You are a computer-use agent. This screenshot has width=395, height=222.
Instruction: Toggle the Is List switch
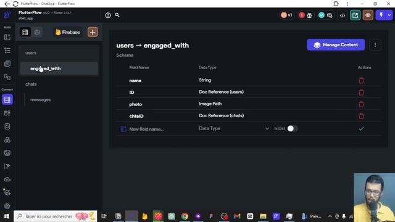coord(293,129)
